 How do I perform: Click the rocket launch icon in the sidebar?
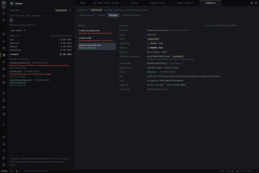click(4, 34)
